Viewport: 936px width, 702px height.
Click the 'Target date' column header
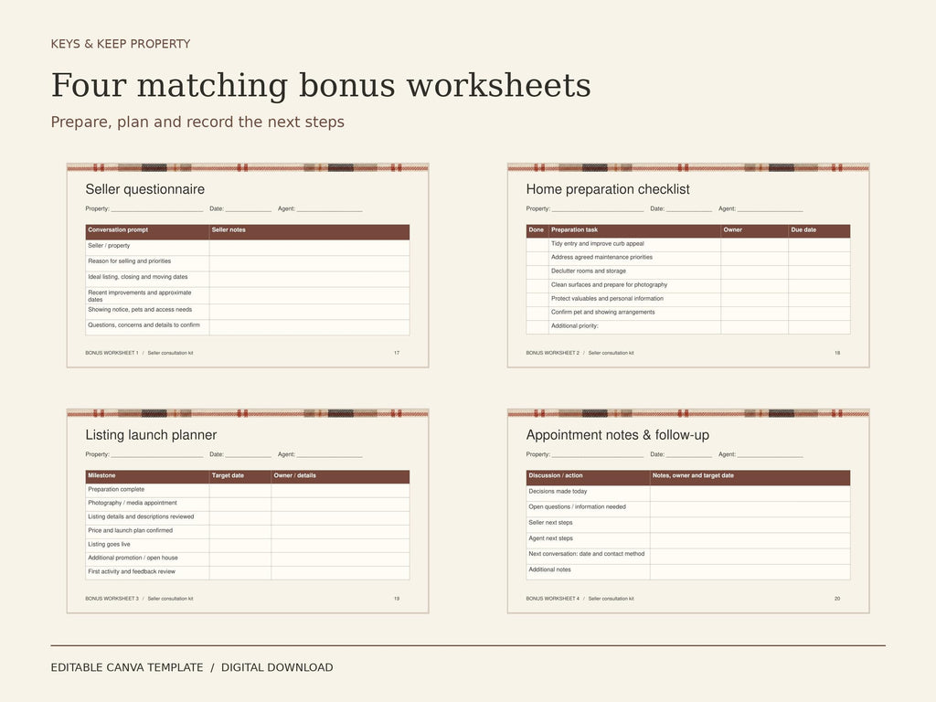click(x=240, y=476)
